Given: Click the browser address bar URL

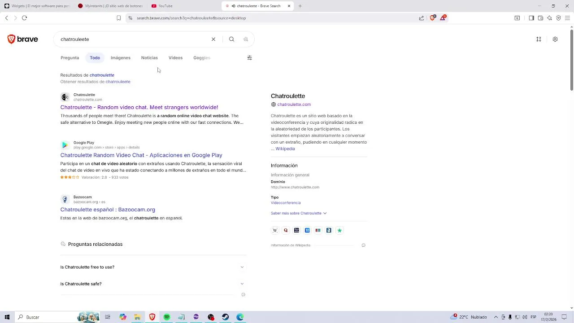Looking at the screenshot, I should click(x=191, y=18).
